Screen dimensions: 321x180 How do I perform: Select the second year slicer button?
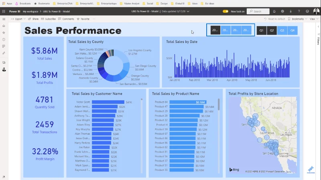coord(226,30)
